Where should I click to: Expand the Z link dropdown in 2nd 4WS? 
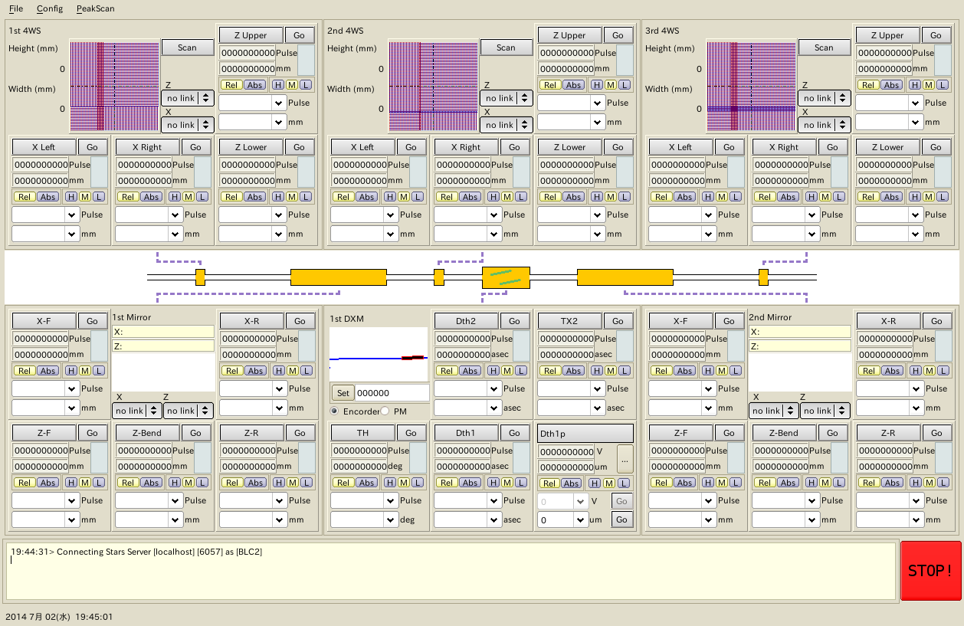point(507,98)
